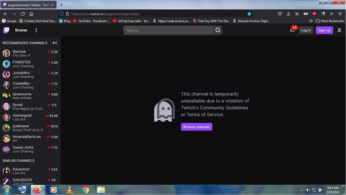Open the Bing bookmark
The width and height of the screenshot is (346, 195).
click(65, 21)
